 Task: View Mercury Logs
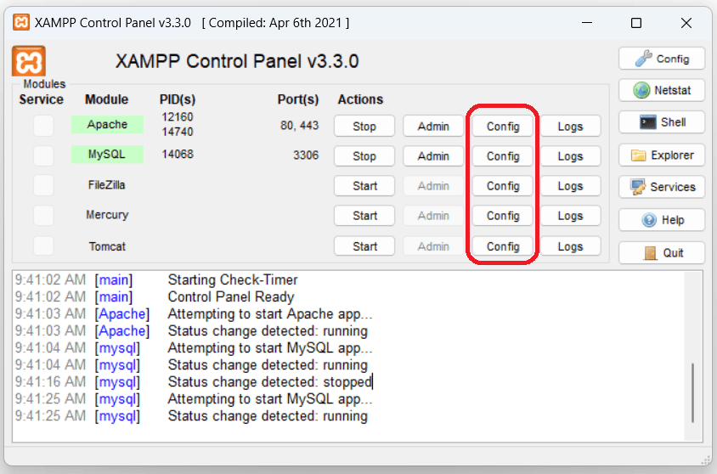pos(570,216)
